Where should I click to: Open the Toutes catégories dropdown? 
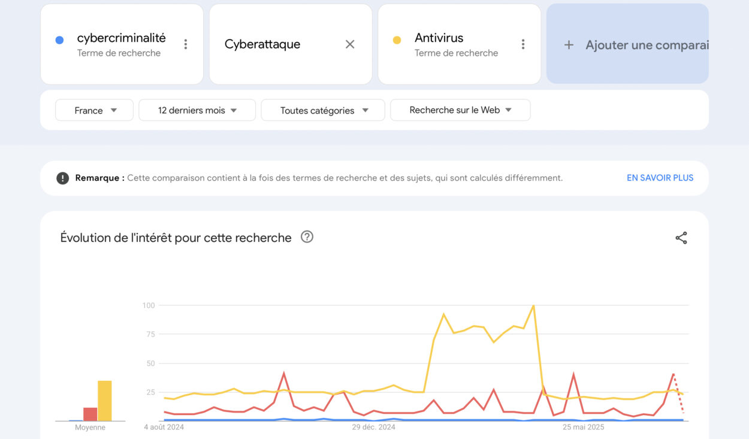pyautogui.click(x=323, y=110)
